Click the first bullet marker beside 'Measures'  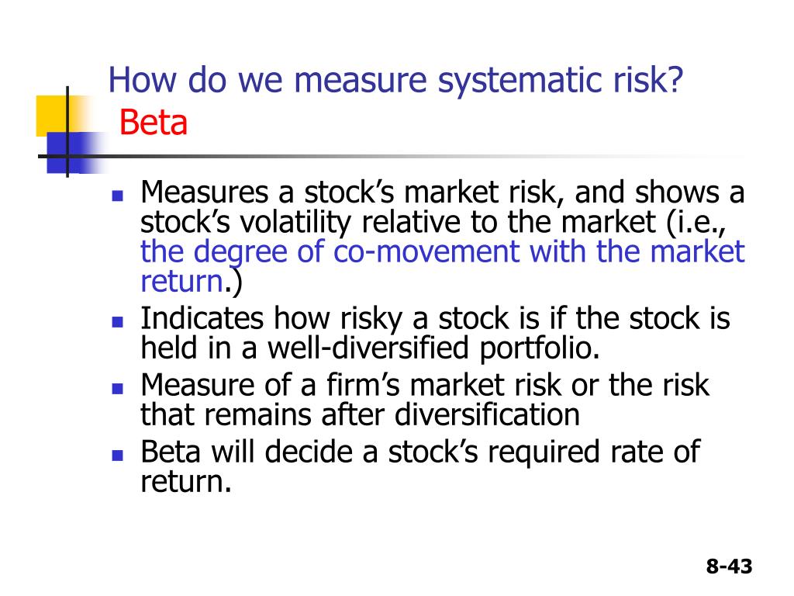point(118,196)
